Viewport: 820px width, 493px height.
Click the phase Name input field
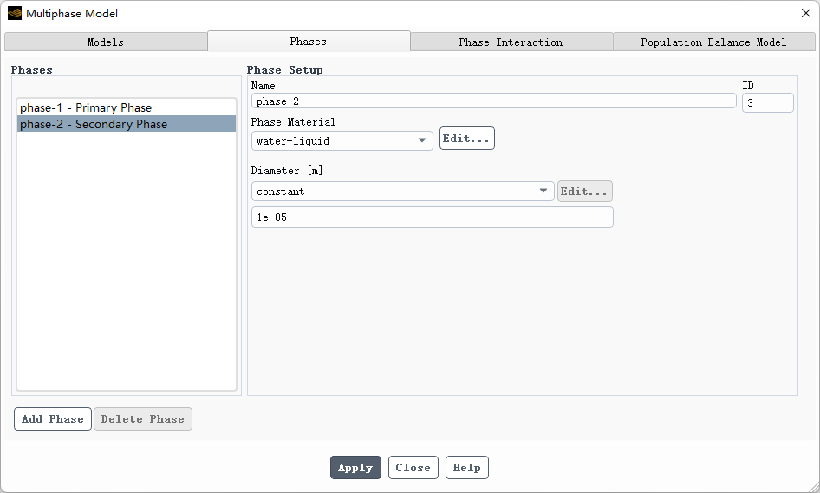click(x=493, y=101)
